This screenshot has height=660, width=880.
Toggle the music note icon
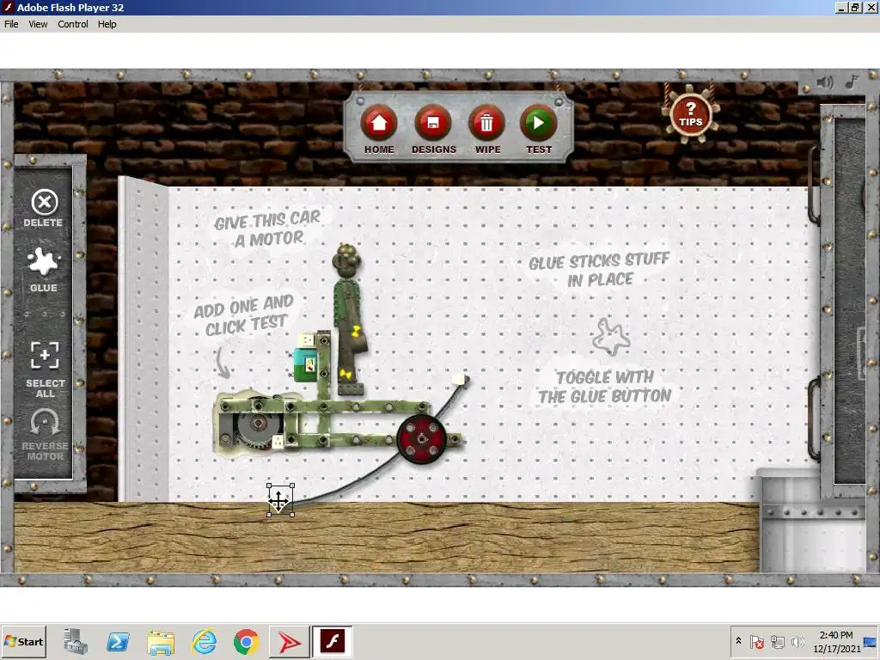(x=852, y=82)
